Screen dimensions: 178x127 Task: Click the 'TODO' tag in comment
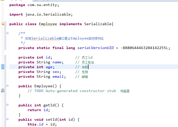(39, 91)
